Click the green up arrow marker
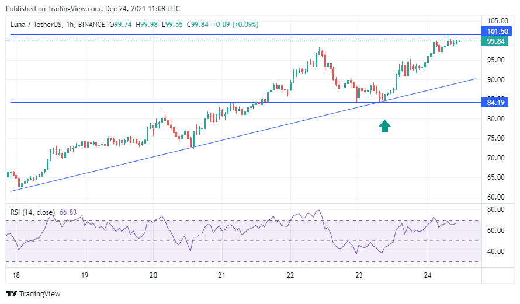The image size is (520, 304). 384,126
